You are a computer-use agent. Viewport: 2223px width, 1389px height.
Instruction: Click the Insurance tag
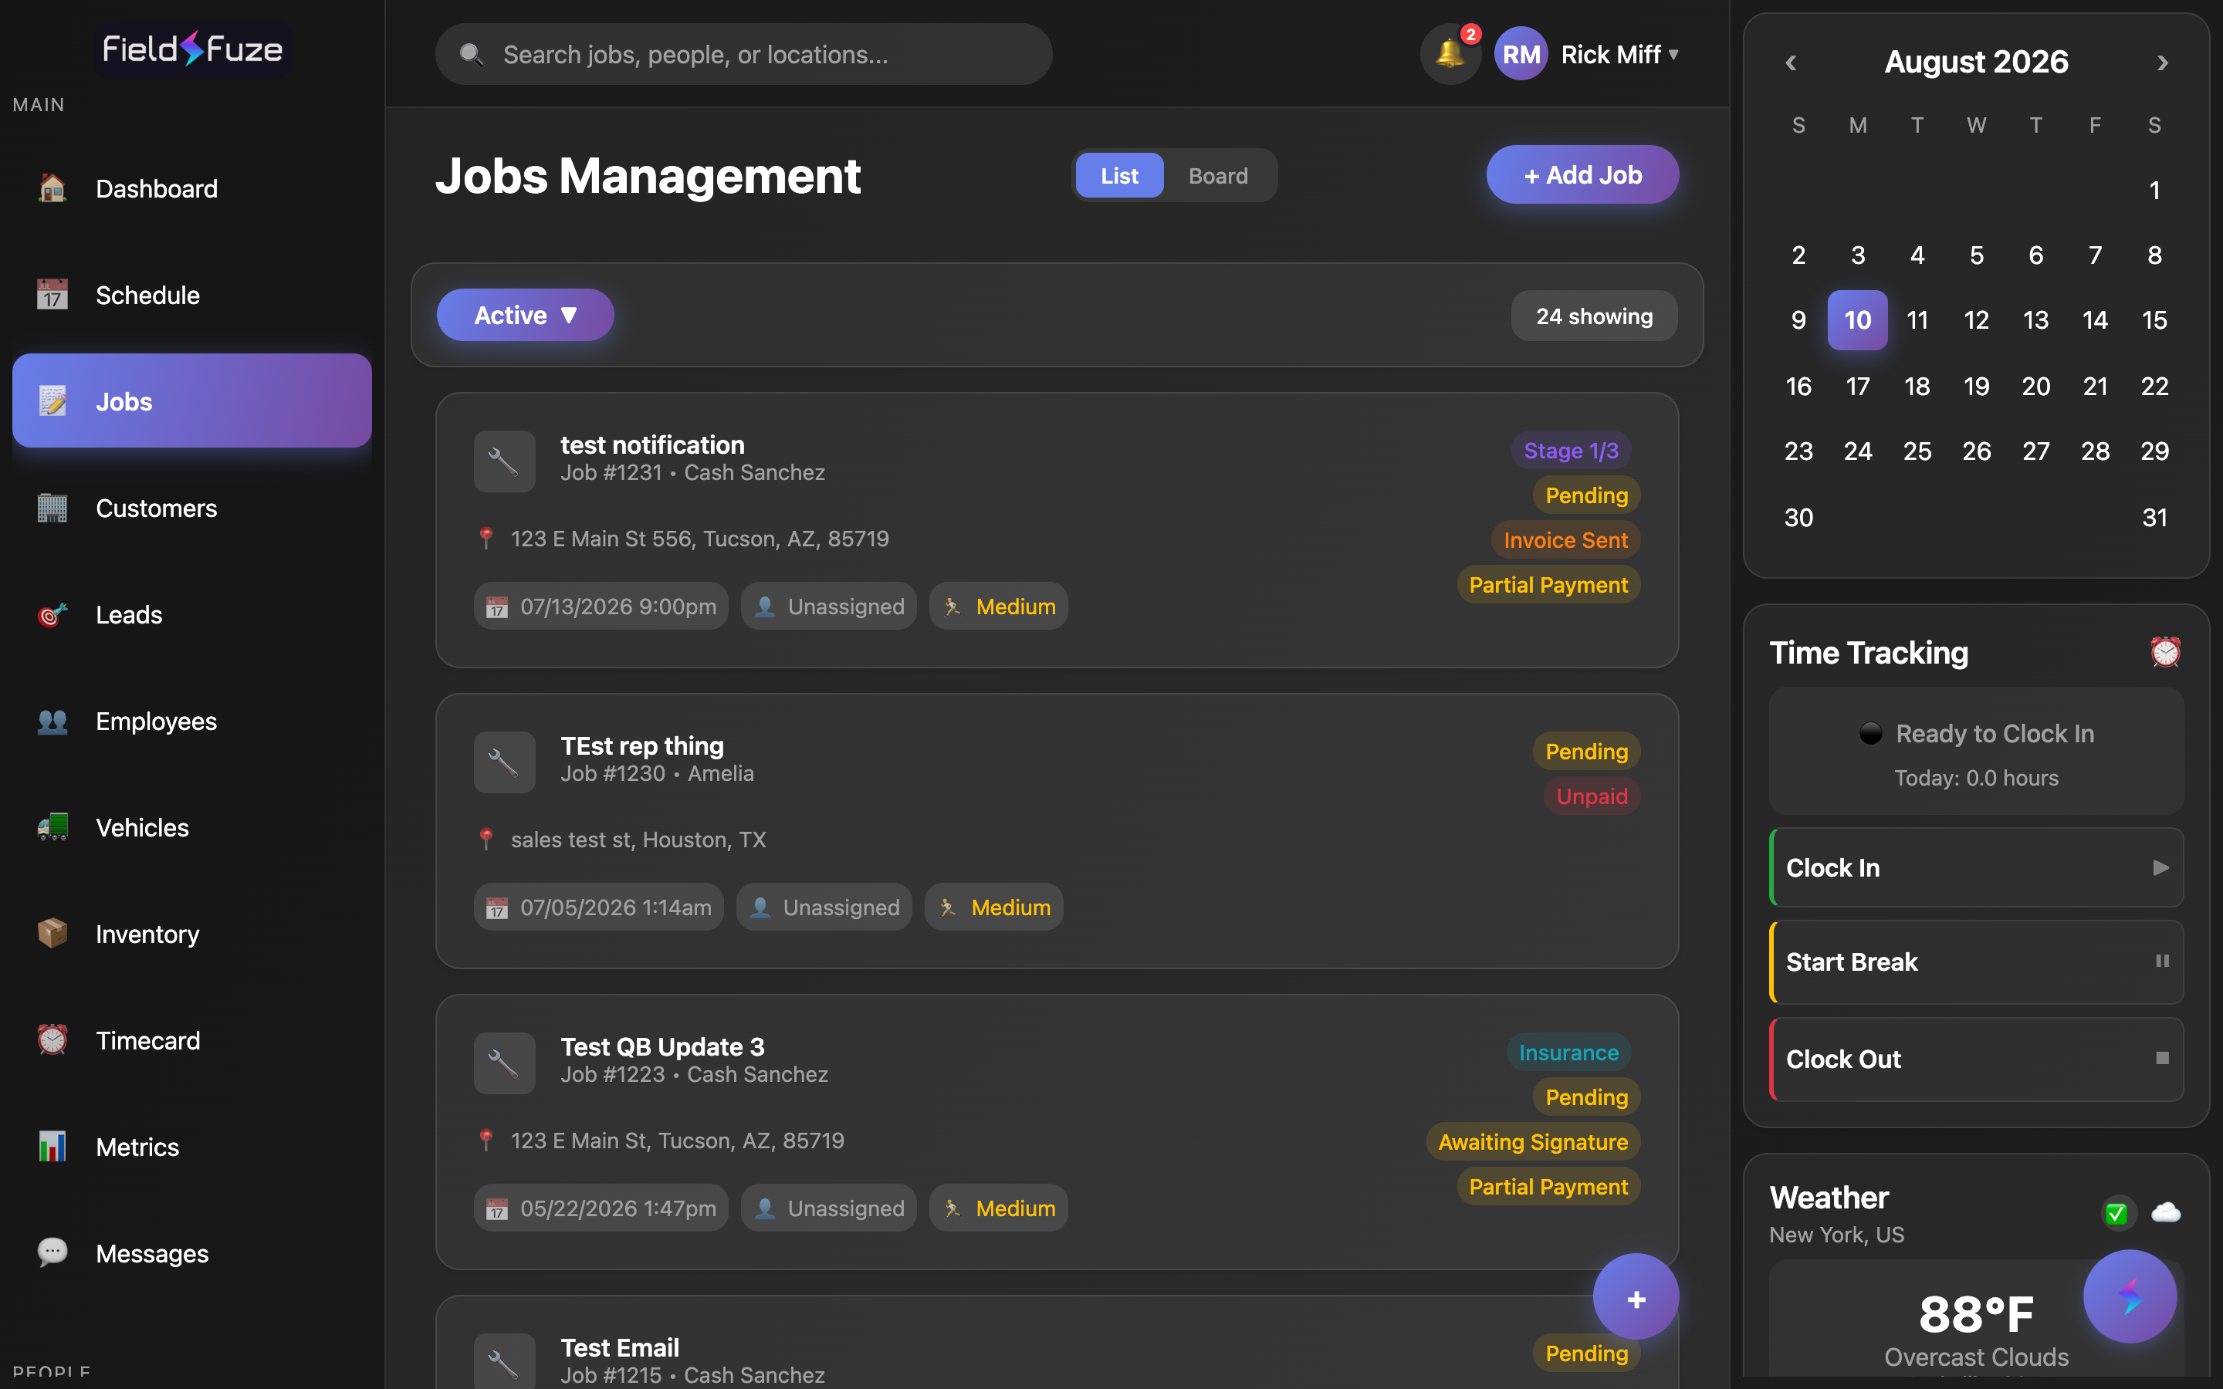tap(1569, 1052)
